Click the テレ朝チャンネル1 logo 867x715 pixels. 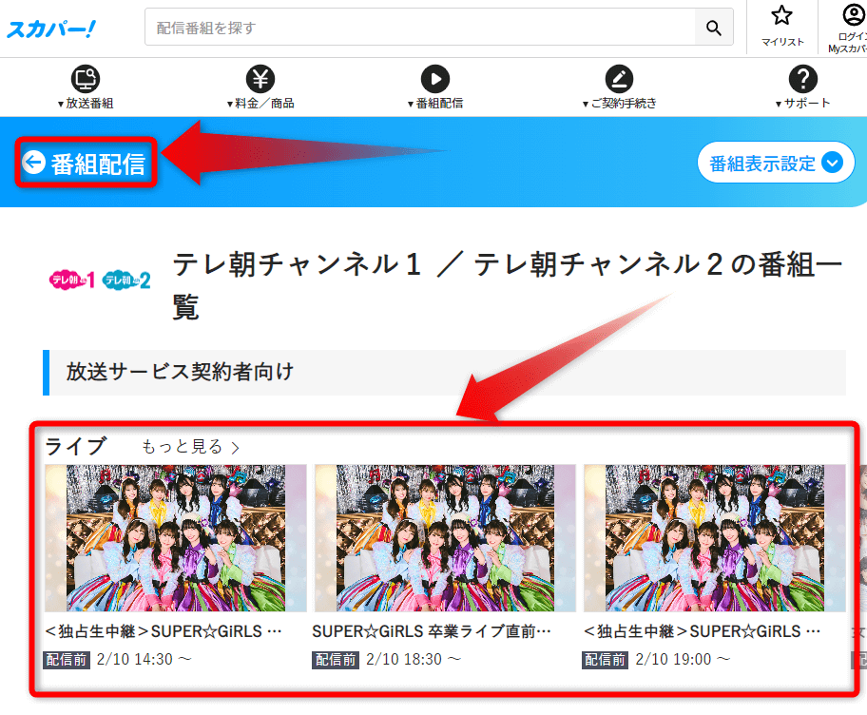click(x=72, y=280)
